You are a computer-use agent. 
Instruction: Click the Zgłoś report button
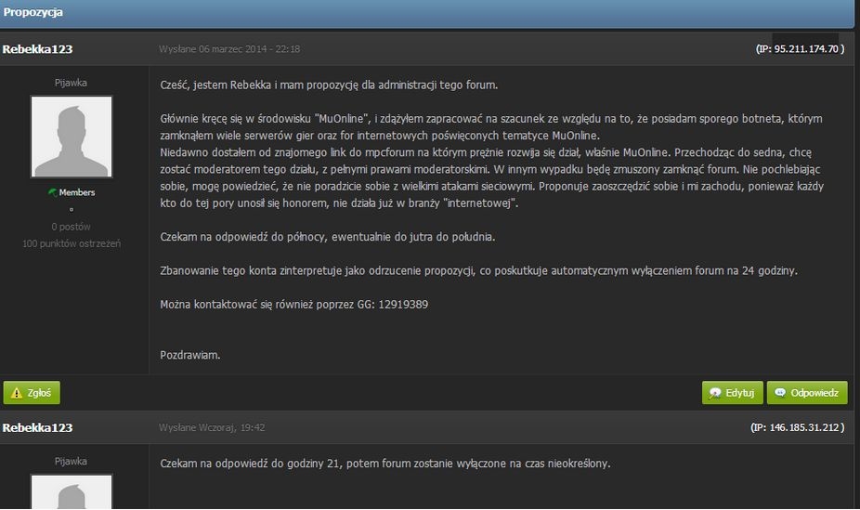(x=32, y=393)
